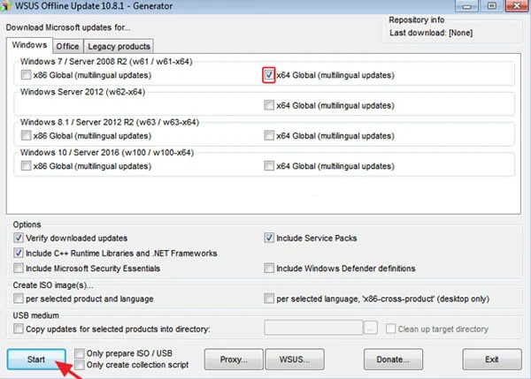
Task: Check ISO per selected product and language
Action: tap(19, 299)
